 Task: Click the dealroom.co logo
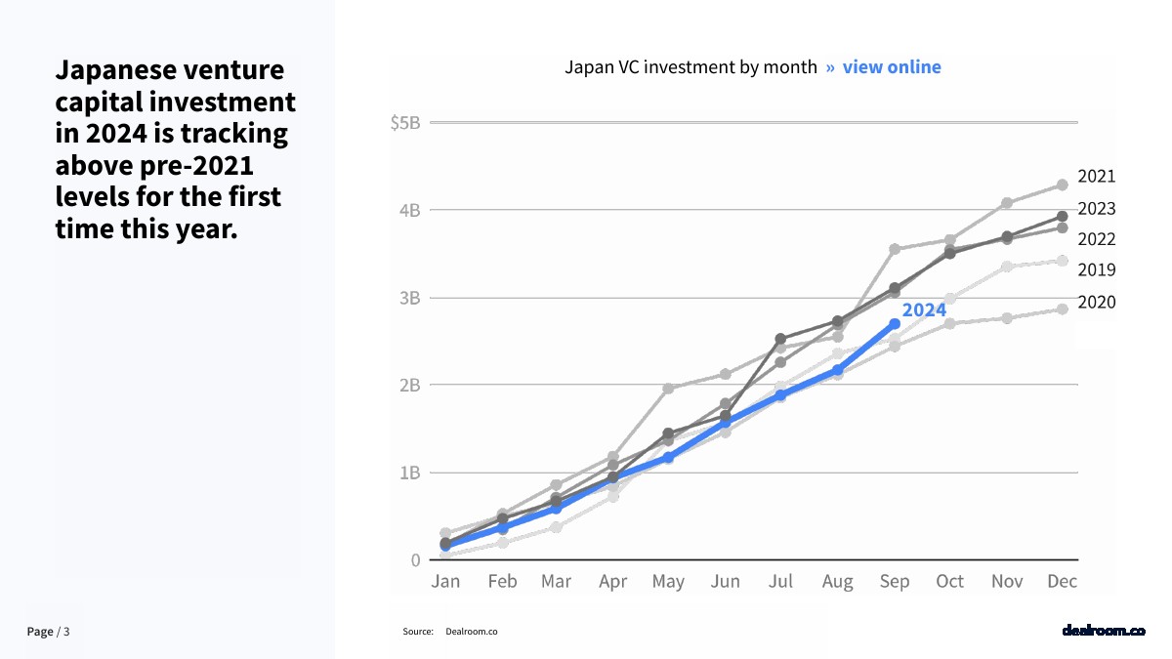(1103, 631)
